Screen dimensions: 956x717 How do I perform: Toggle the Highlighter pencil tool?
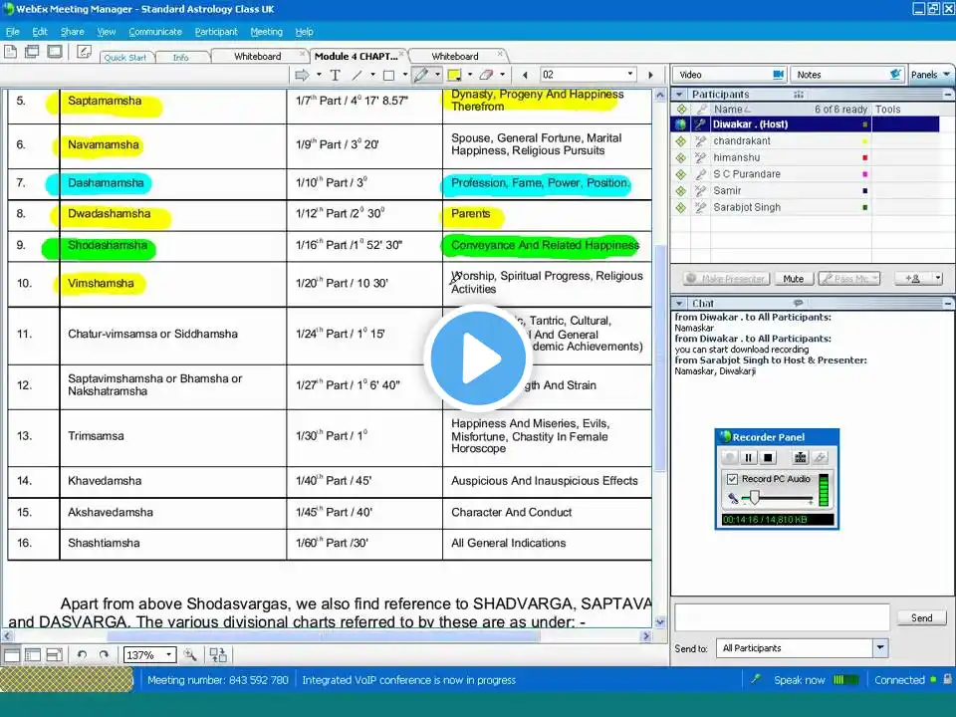[x=420, y=75]
